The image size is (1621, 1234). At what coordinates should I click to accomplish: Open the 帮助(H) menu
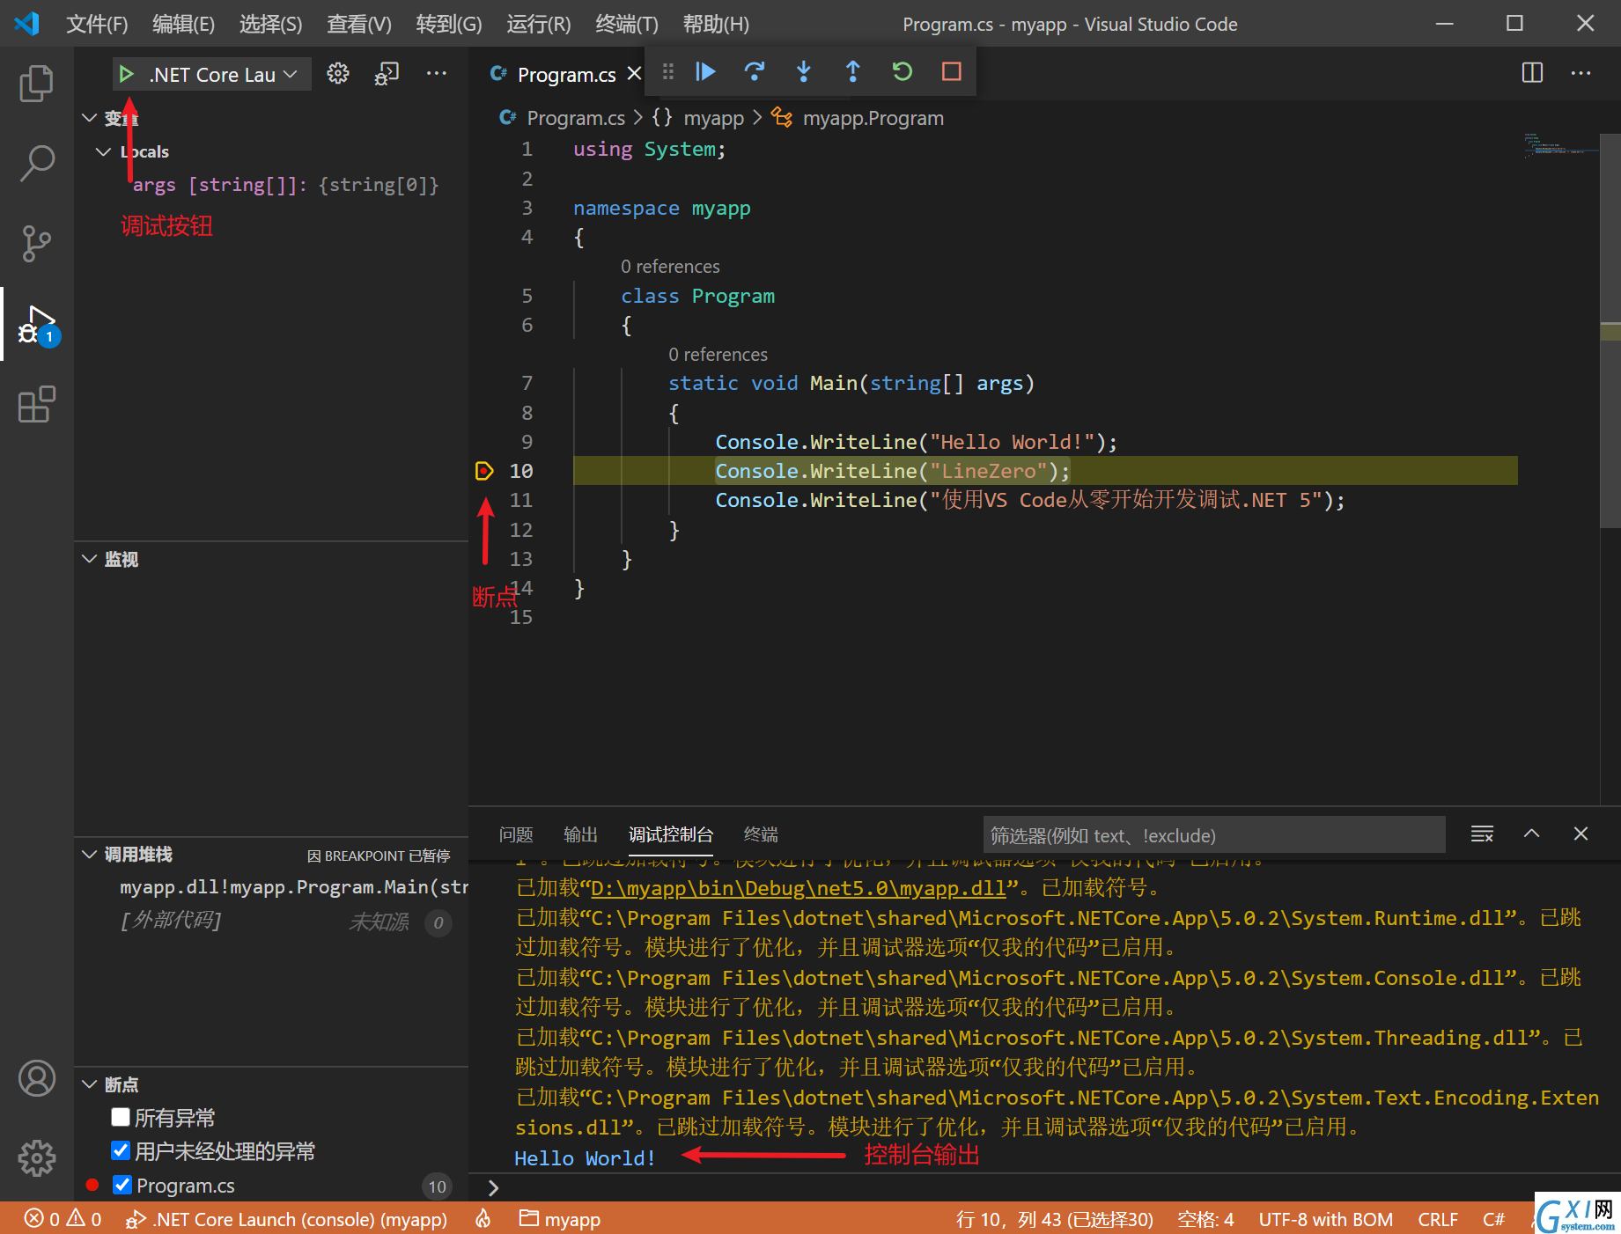(x=716, y=24)
